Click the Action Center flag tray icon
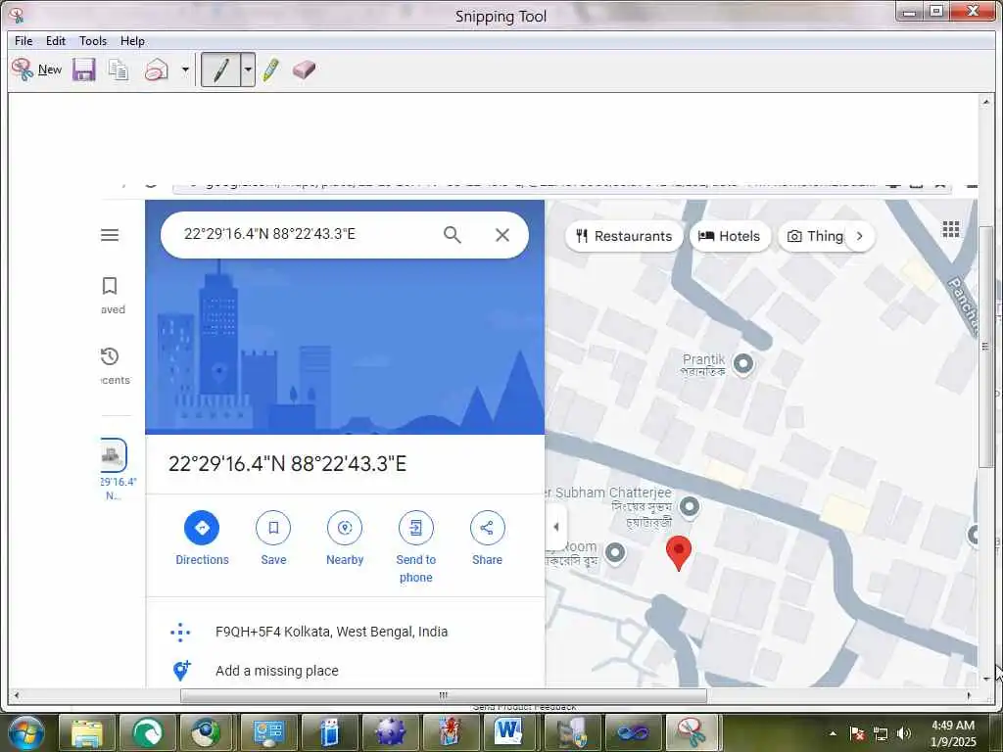The width and height of the screenshot is (1003, 752). pos(857,733)
